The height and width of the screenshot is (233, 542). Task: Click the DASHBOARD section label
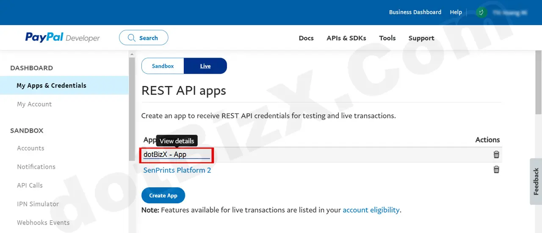click(x=32, y=68)
